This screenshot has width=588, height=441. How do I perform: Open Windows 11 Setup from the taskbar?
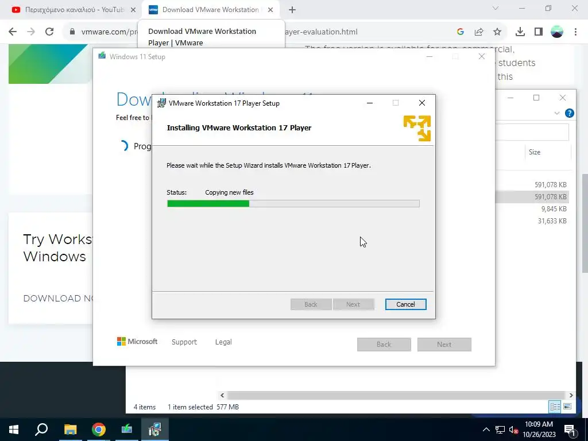coord(127,430)
